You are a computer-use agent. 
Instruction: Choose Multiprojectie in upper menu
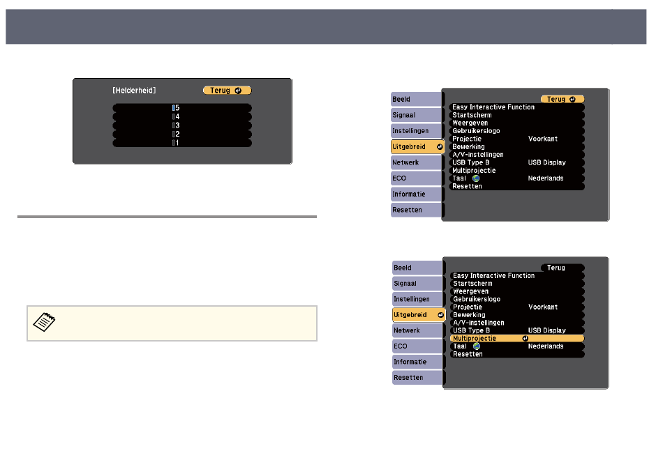tap(516, 171)
